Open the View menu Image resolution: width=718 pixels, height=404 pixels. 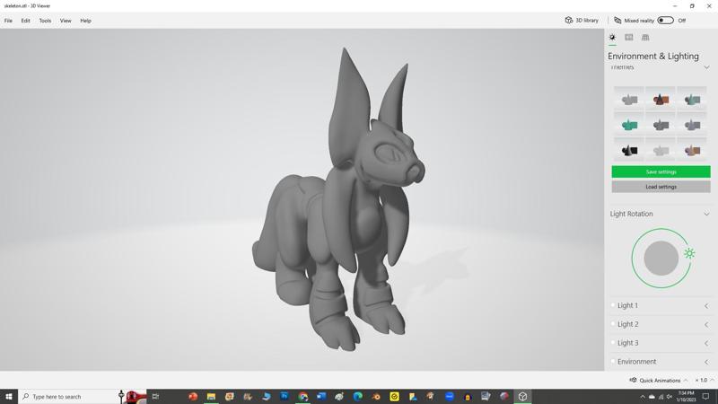point(66,21)
